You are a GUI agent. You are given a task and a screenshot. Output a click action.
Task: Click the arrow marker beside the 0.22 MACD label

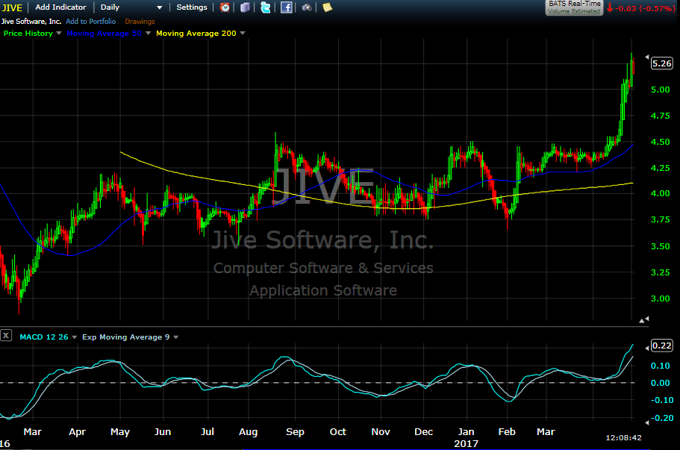point(647,348)
